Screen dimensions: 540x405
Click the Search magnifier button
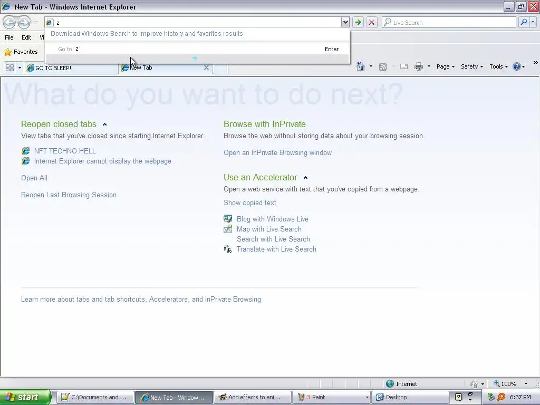(524, 22)
